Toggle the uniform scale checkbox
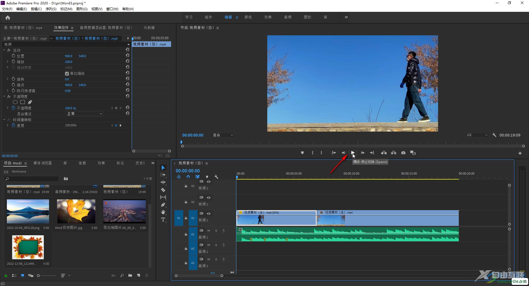Image resolution: width=529 pixels, height=286 pixels. click(67, 74)
